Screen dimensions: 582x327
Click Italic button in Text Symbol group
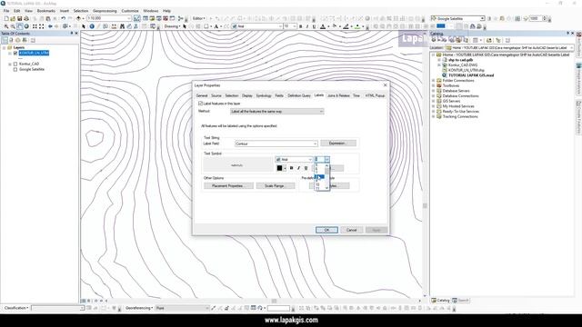pyautogui.click(x=298, y=168)
